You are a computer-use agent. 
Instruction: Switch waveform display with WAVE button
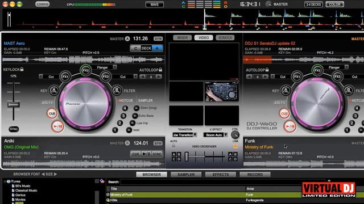pyautogui.click(x=154, y=5)
